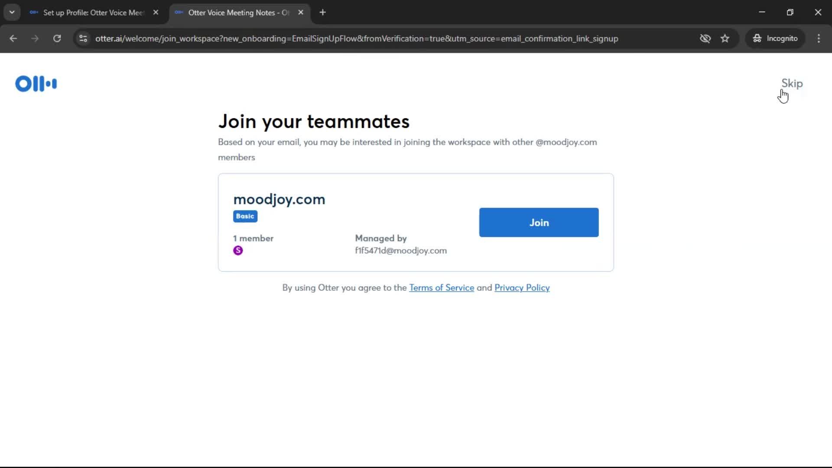Skip joining the workspace

click(x=792, y=83)
